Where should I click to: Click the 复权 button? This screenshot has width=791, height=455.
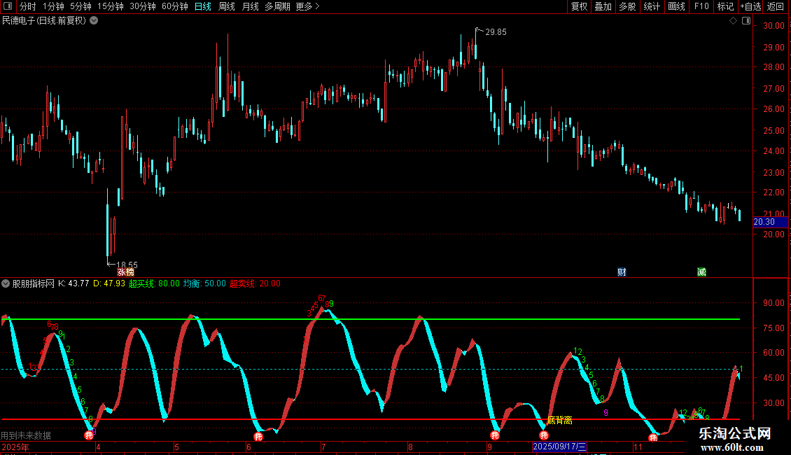pos(579,7)
